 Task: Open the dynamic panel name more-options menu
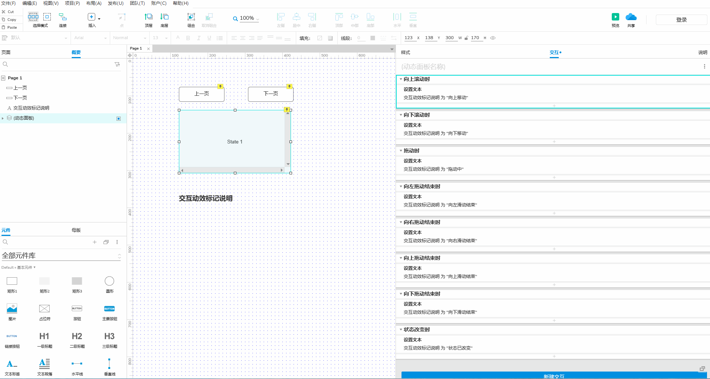click(704, 66)
